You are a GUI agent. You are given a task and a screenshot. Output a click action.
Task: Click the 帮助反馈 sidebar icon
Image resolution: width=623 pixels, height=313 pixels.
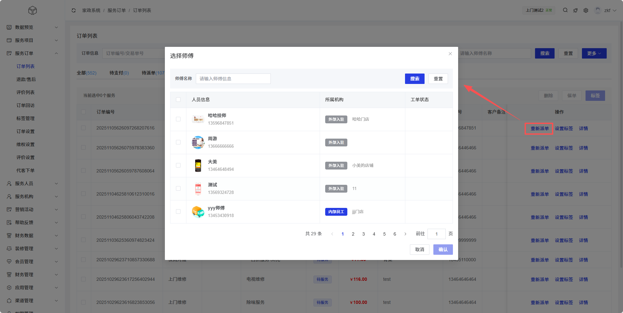tap(9, 223)
